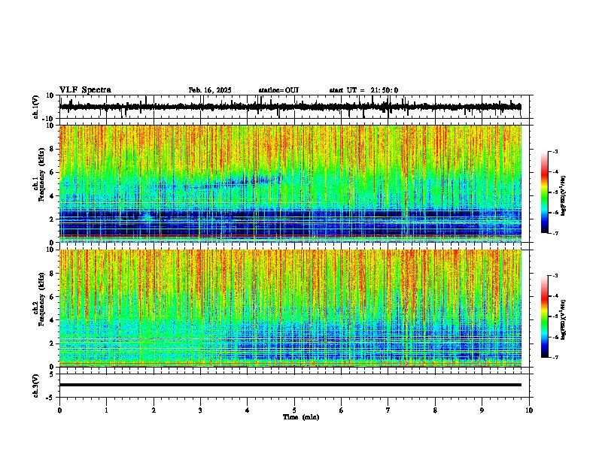This screenshot has width=596, height=460.
Task: Click the time axis tick label "7"
Action: click(388, 410)
